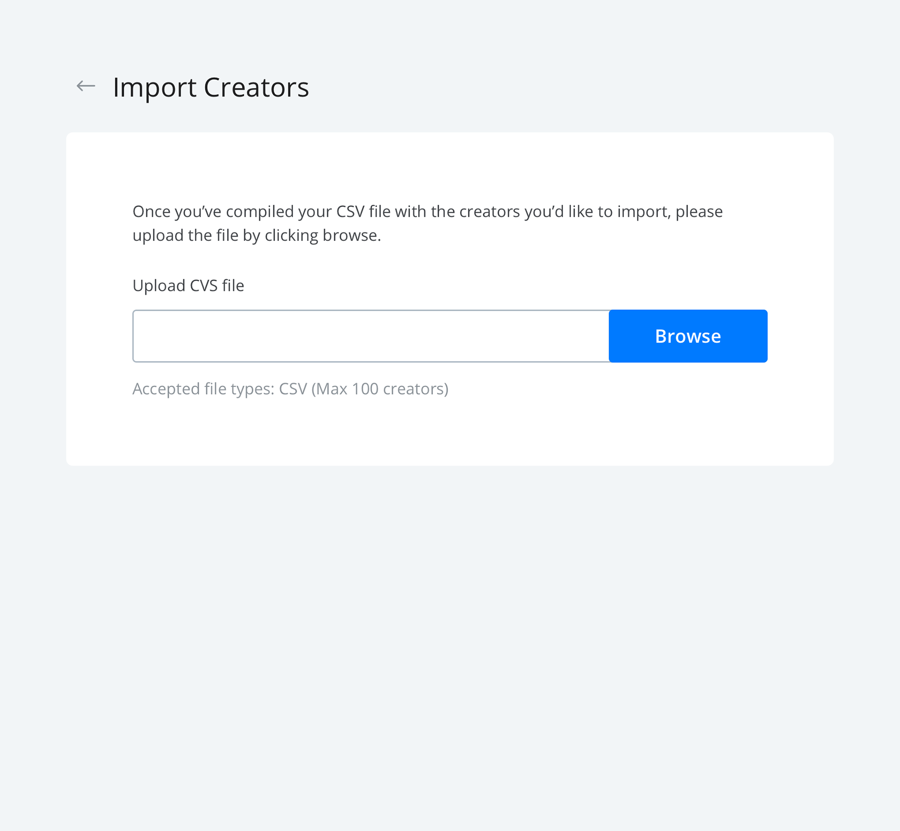Click the word file in Upload CVS file
Screen dimensions: 900x831
coord(233,285)
